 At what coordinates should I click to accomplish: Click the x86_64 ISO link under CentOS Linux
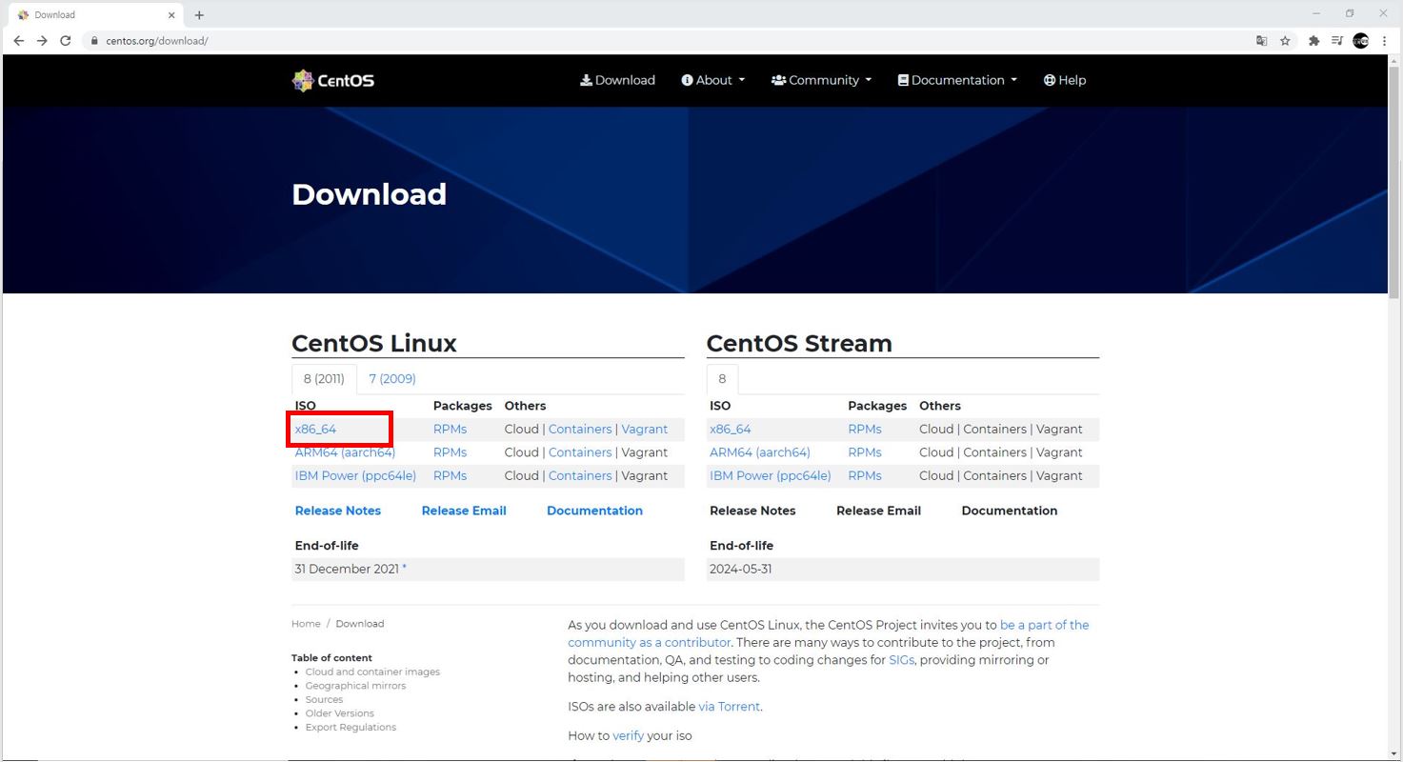(x=315, y=430)
